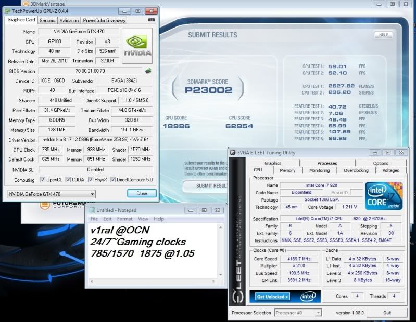Click the Notepad title bar icon
This screenshot has width=416, height=322.
pyautogui.click(x=92, y=210)
